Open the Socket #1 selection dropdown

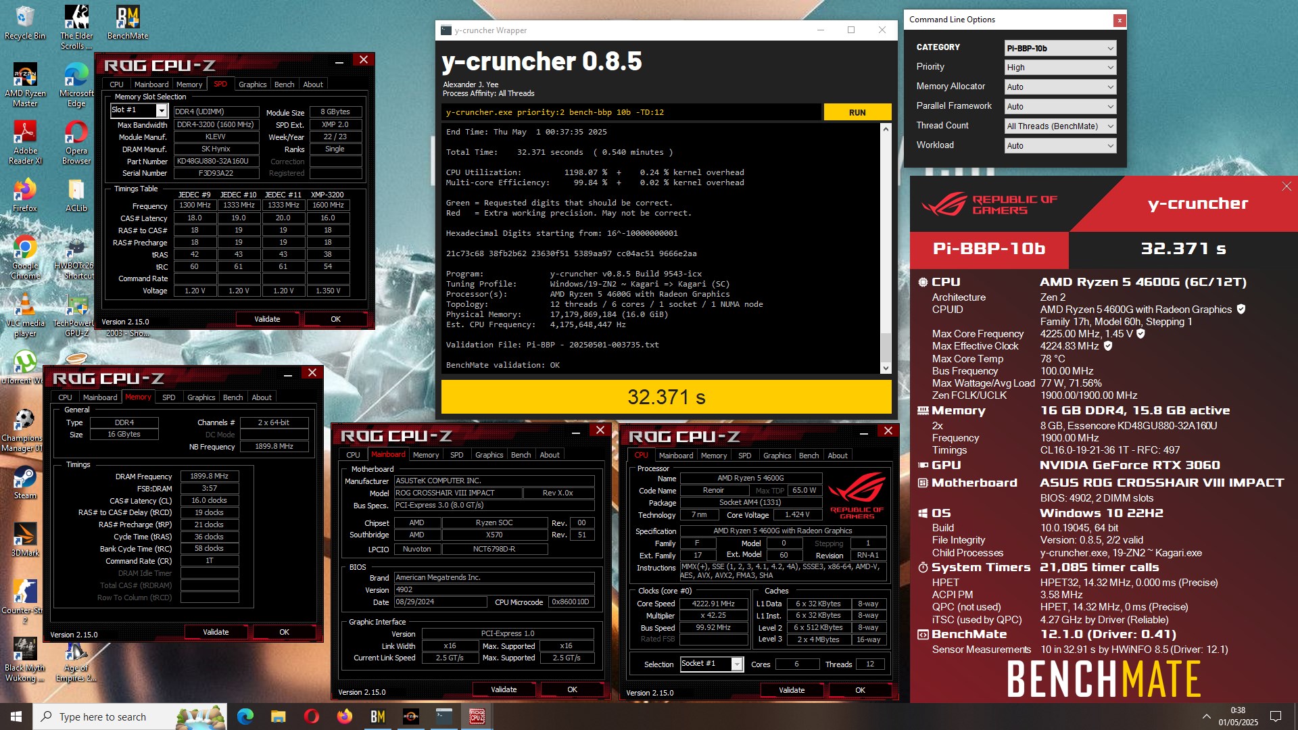[x=712, y=664]
